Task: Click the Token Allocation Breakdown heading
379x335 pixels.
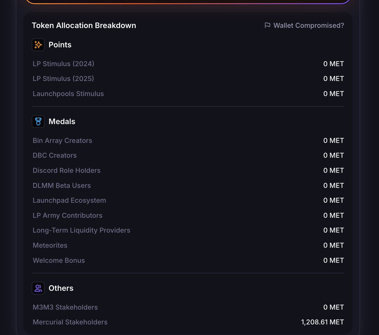Action: tap(84, 25)
